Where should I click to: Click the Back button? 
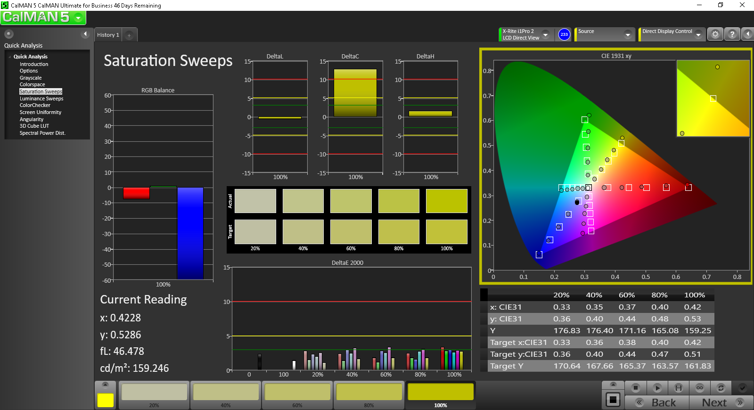pyautogui.click(x=657, y=402)
